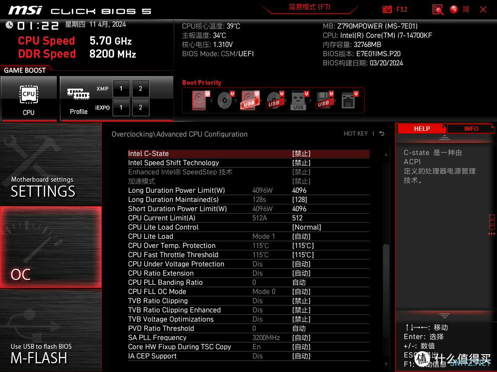Toggle the Intel C-State setting
This screenshot has width=497, height=372.
[x=248, y=154]
